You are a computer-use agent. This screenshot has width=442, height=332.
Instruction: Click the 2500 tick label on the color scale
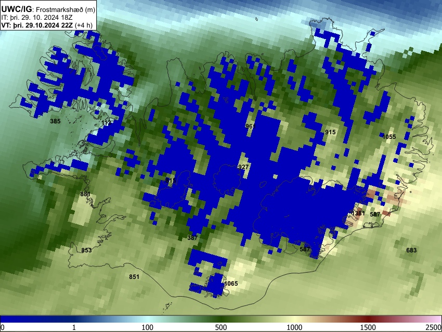point(434,327)
